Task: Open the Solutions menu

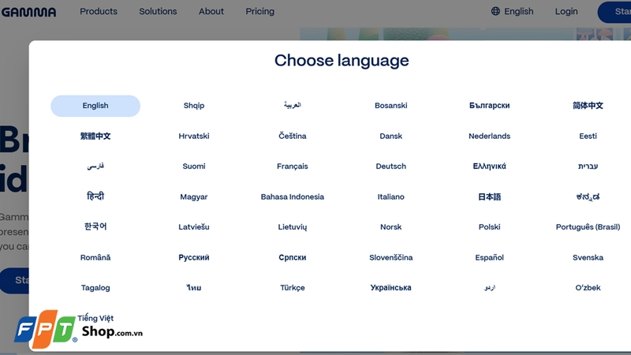Action: [x=158, y=12]
